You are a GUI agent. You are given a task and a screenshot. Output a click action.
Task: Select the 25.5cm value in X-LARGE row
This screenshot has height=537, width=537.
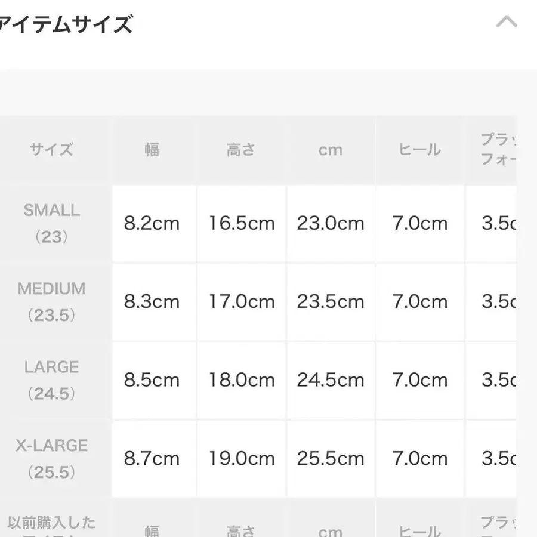pos(331,459)
